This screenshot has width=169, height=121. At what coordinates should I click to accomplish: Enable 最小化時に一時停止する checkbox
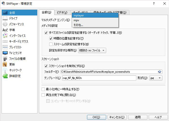[43, 89]
